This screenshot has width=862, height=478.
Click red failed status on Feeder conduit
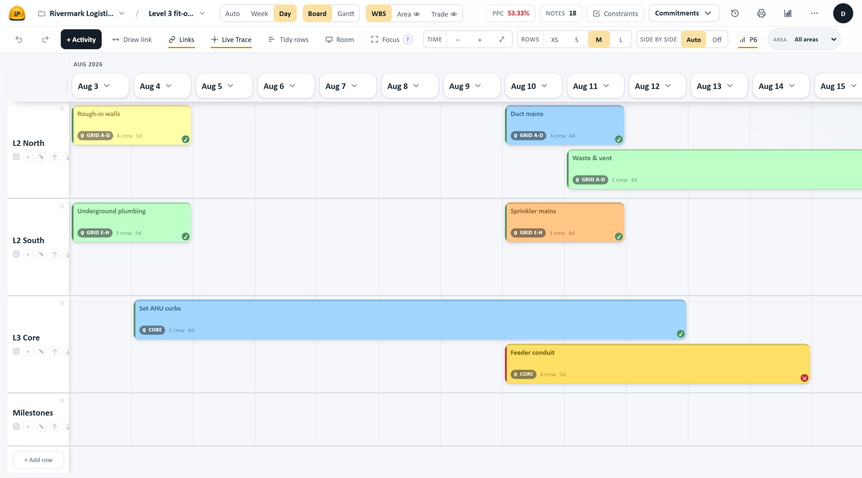(804, 378)
